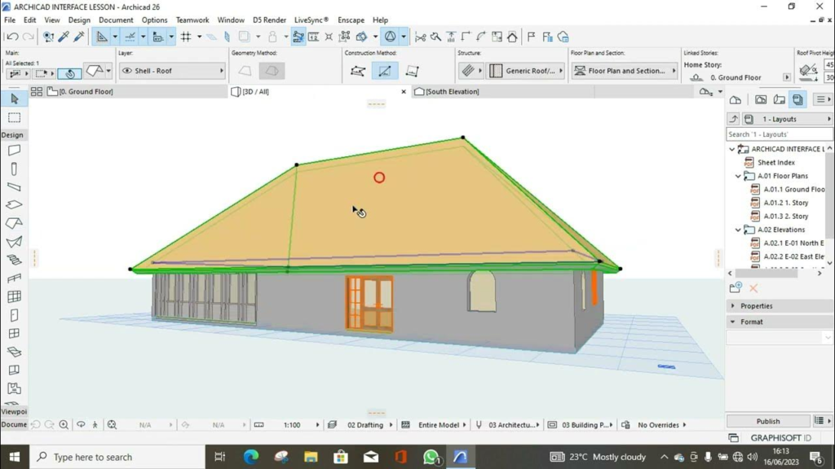Viewport: 835px width, 469px height.
Task: Open the 03 Building Plans renovation filter
Action: tap(587, 425)
